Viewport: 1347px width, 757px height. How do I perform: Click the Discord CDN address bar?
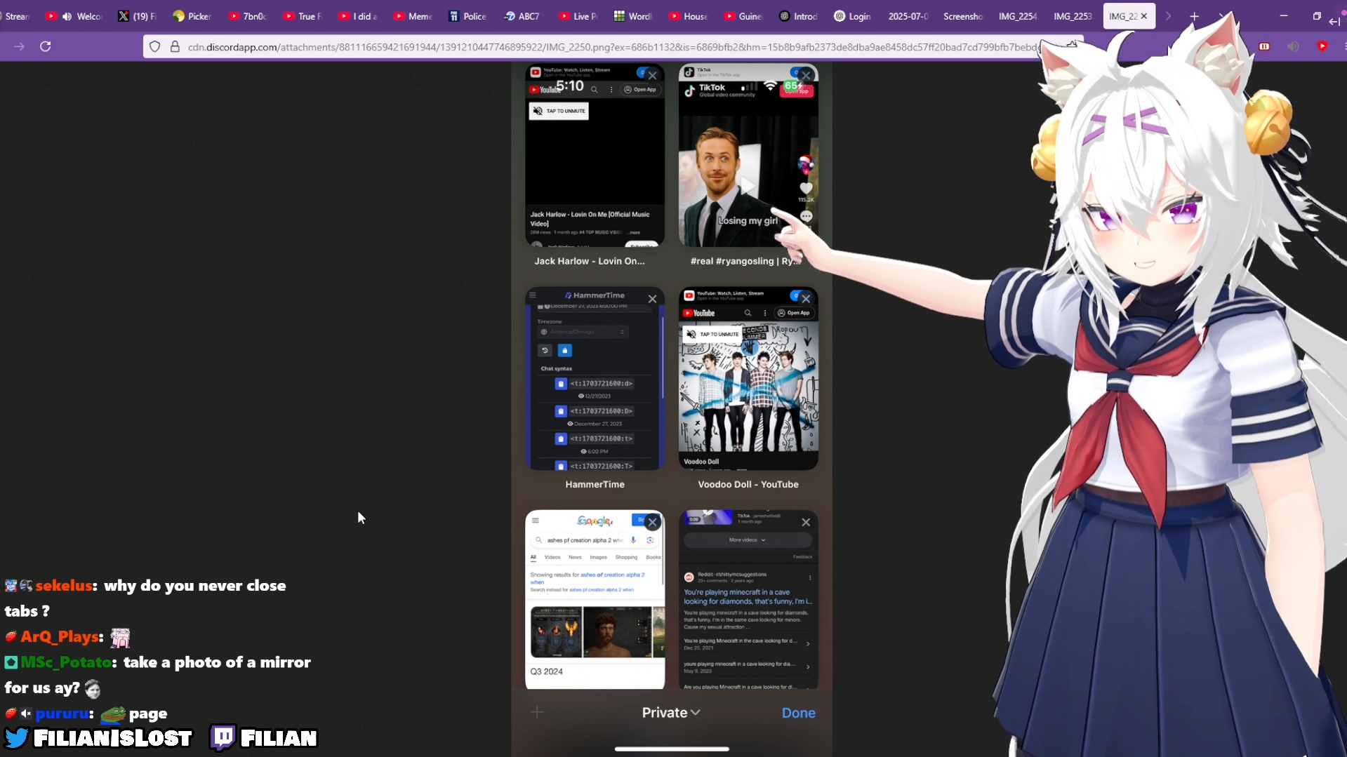coord(611,47)
